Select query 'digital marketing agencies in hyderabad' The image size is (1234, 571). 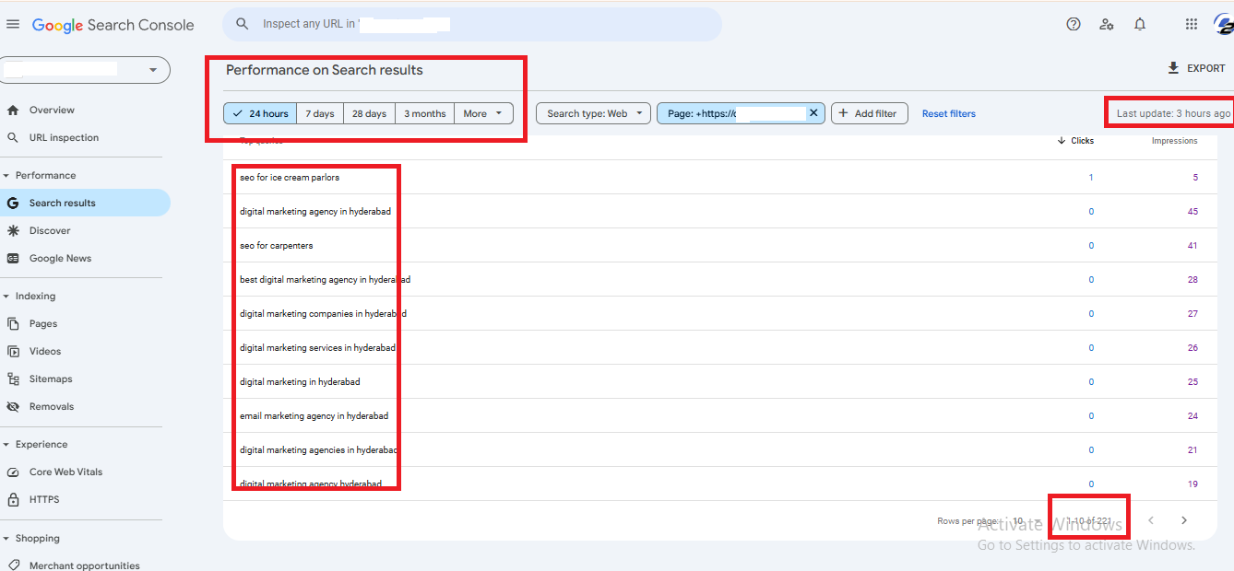coord(319,449)
